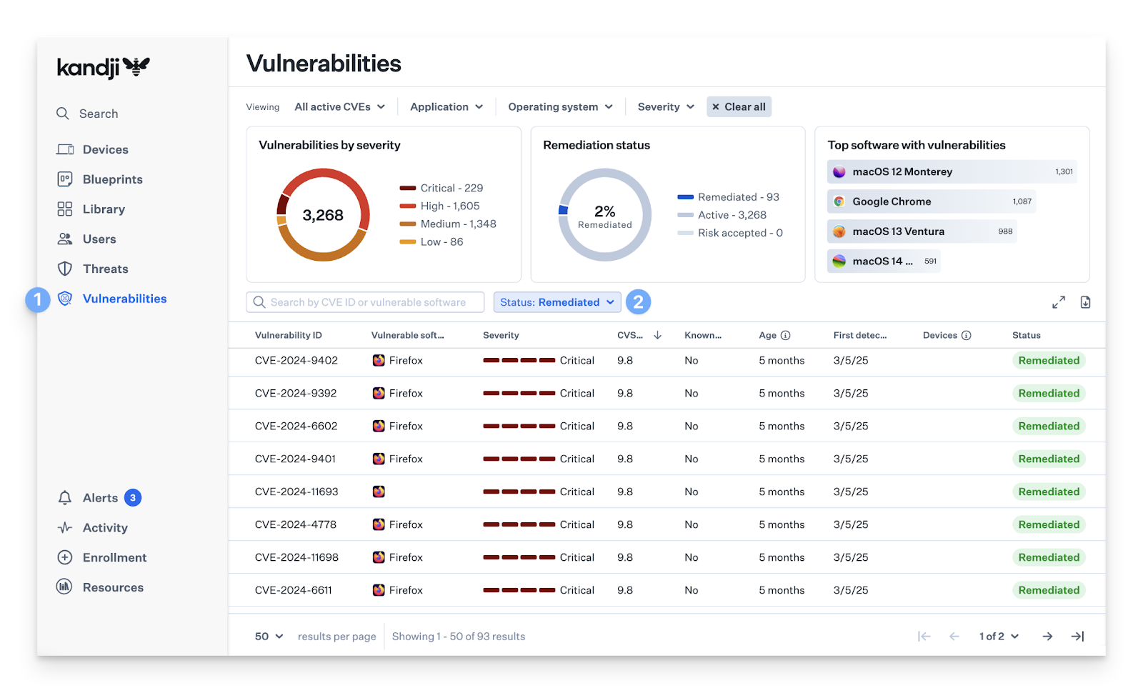Open Blueprints in the sidebar
This screenshot has height=693, width=1143.
pyautogui.click(x=112, y=179)
